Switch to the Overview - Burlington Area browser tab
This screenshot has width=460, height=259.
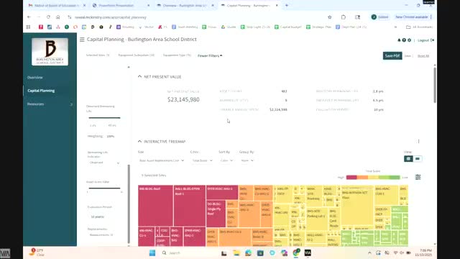[x=185, y=6]
